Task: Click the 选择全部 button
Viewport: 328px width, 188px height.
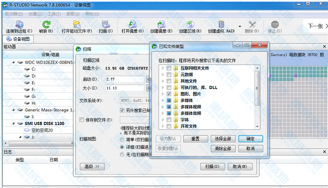Action: point(223,139)
